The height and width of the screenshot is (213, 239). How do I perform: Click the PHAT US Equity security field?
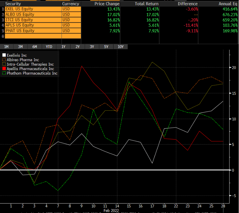(33, 31)
